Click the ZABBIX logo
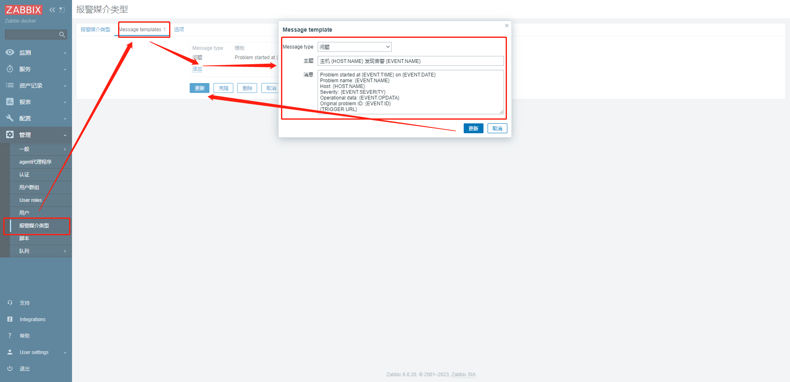Image resolution: width=790 pixels, height=382 pixels. click(23, 10)
